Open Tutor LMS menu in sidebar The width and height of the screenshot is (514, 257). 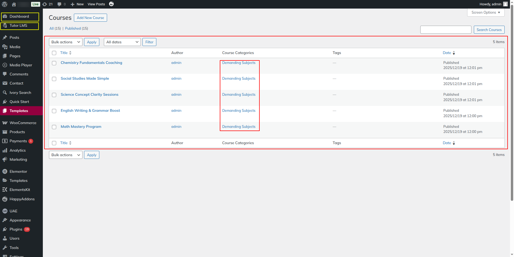pos(18,26)
